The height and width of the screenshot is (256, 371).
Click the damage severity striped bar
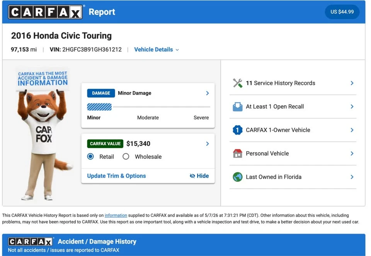99,107
